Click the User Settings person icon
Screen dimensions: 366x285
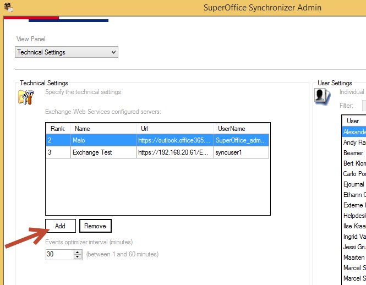point(322,96)
